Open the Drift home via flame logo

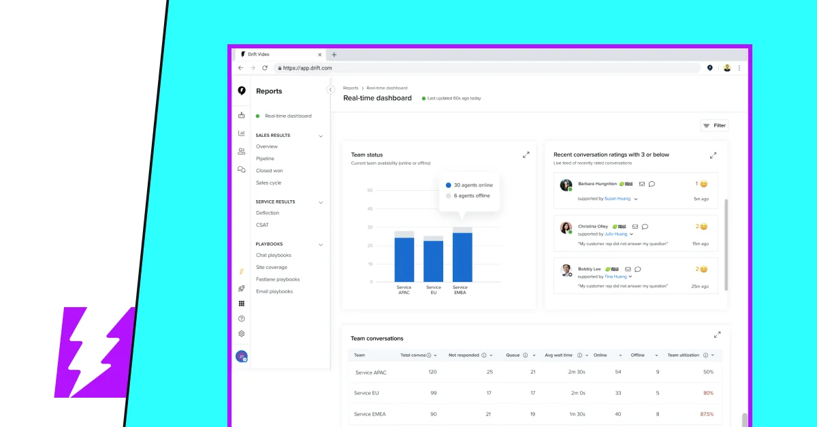point(241,90)
